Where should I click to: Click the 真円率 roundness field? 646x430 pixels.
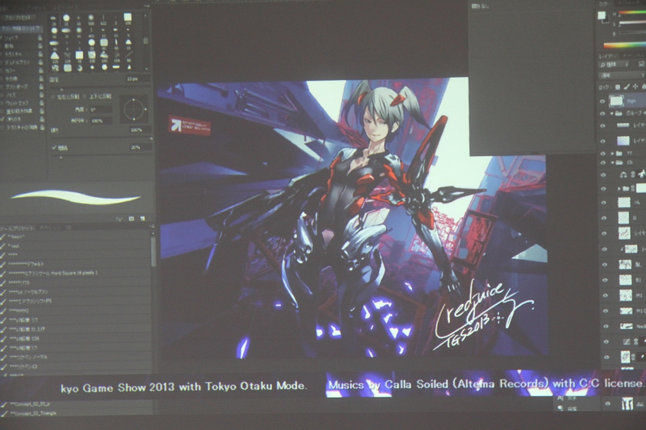point(101,121)
